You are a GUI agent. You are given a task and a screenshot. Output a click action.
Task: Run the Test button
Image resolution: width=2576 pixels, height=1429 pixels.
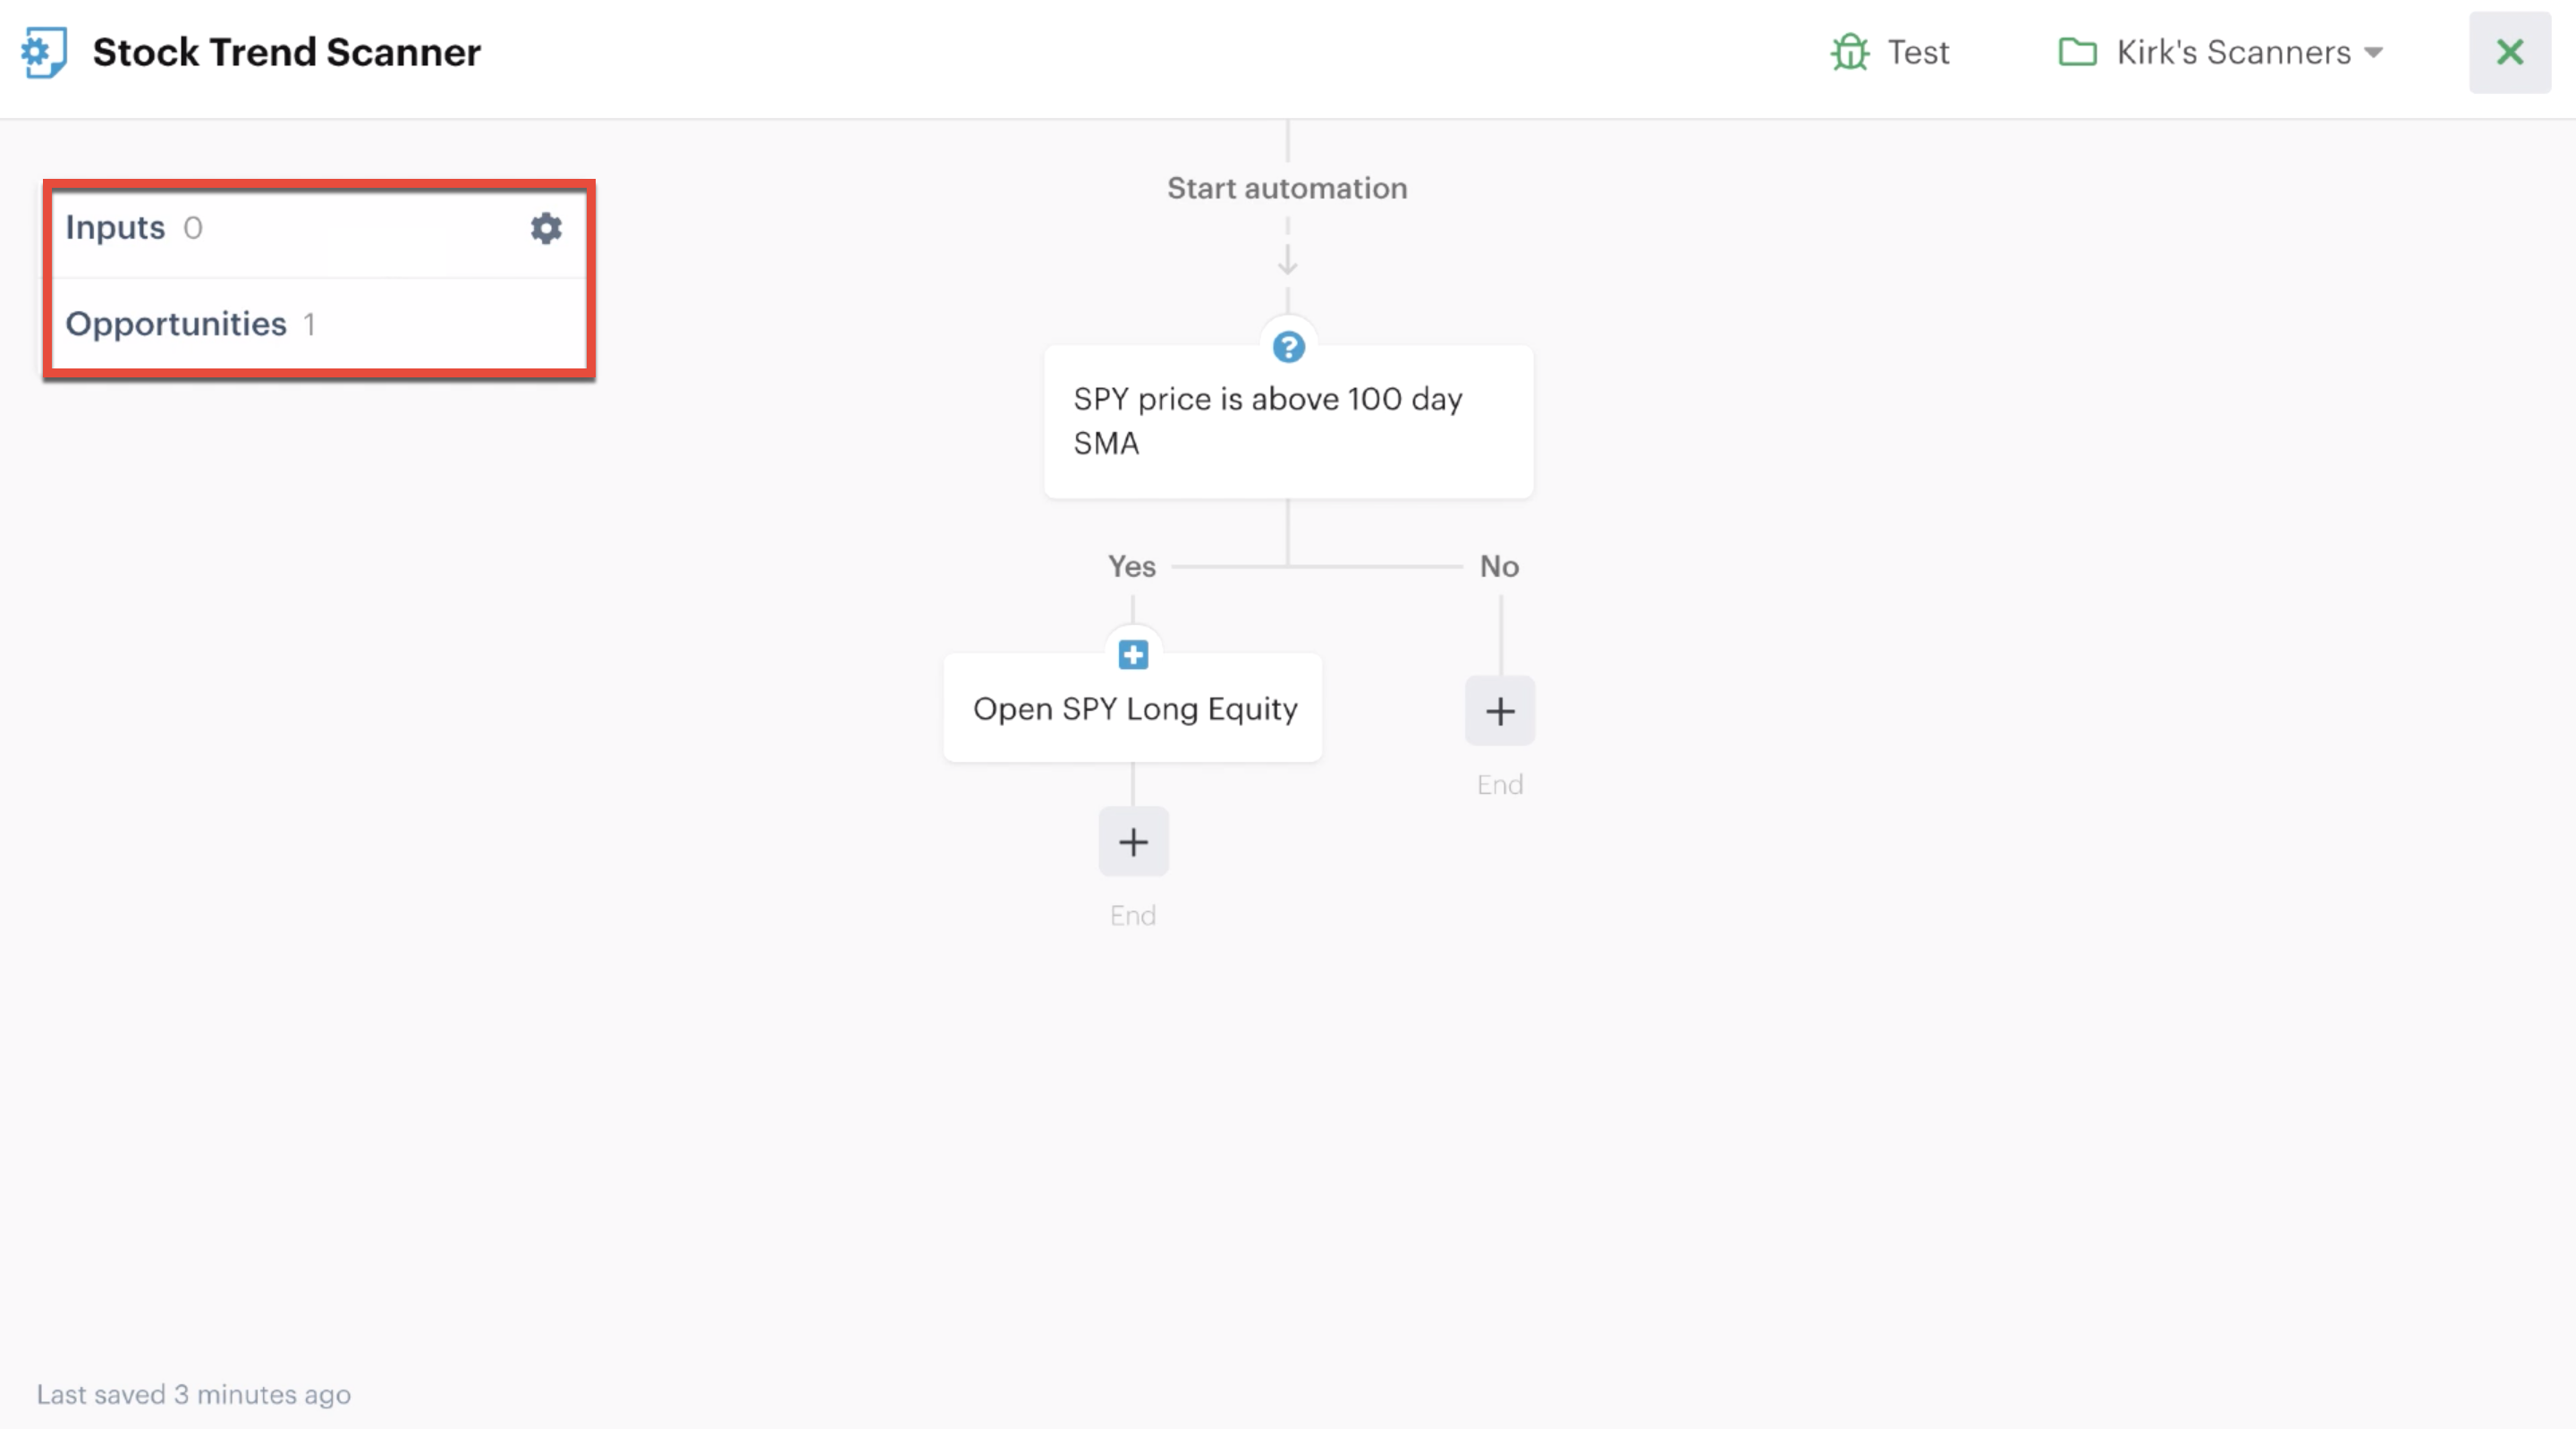pyautogui.click(x=1890, y=52)
